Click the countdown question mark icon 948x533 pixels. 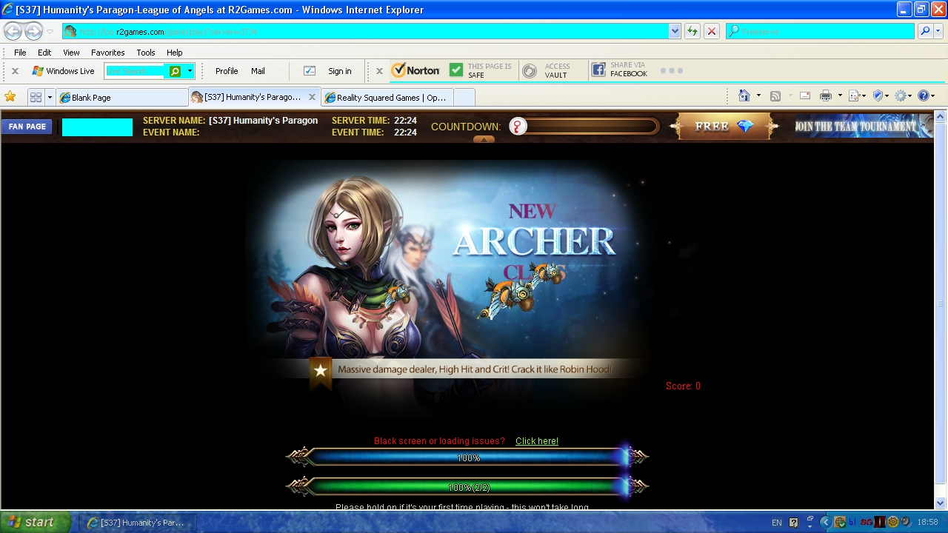pos(518,127)
